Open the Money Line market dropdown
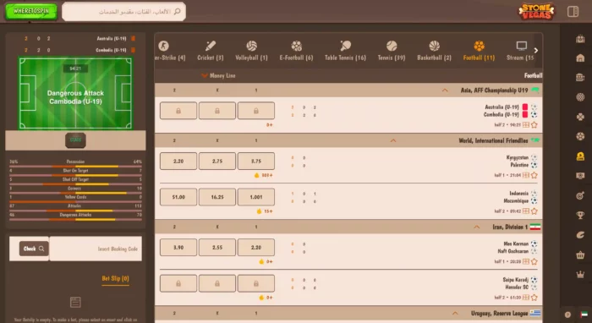The height and width of the screenshot is (323, 592). pyautogui.click(x=218, y=75)
